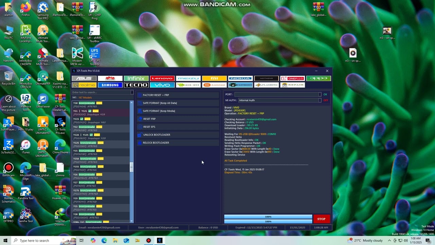Screen dimensions: 435x245
Task: Open the SamFw Tool desktop shortcut
Action: pyautogui.click(x=25, y=216)
